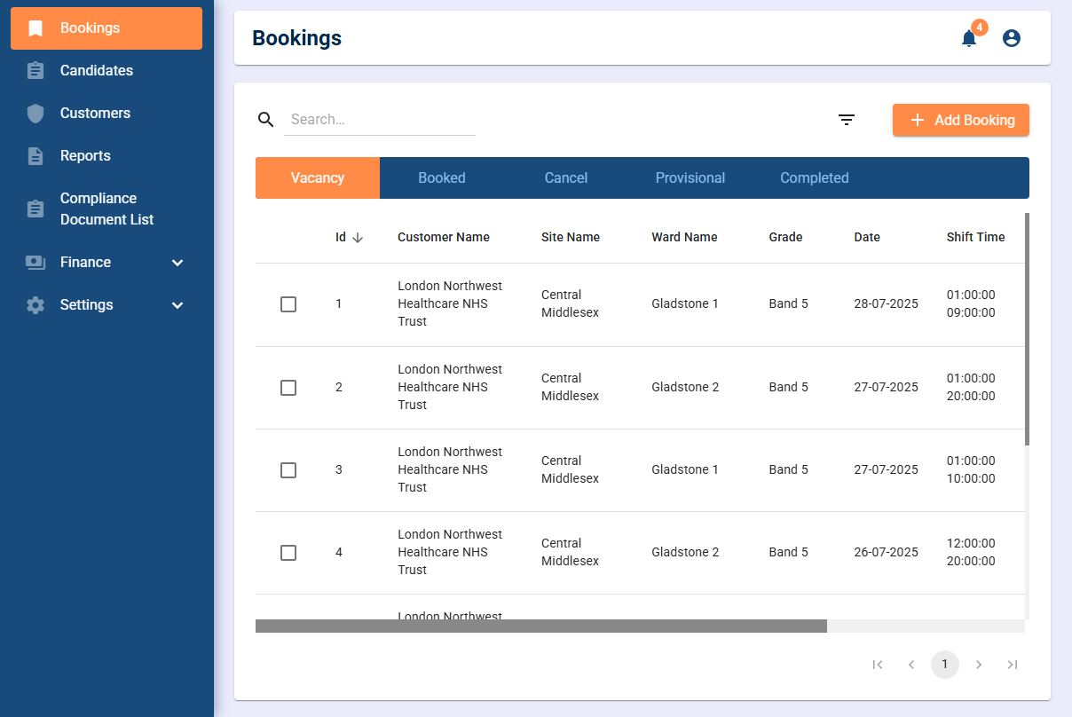The height and width of the screenshot is (717, 1072).
Task: Click the Customer Name column header
Action: pos(444,237)
